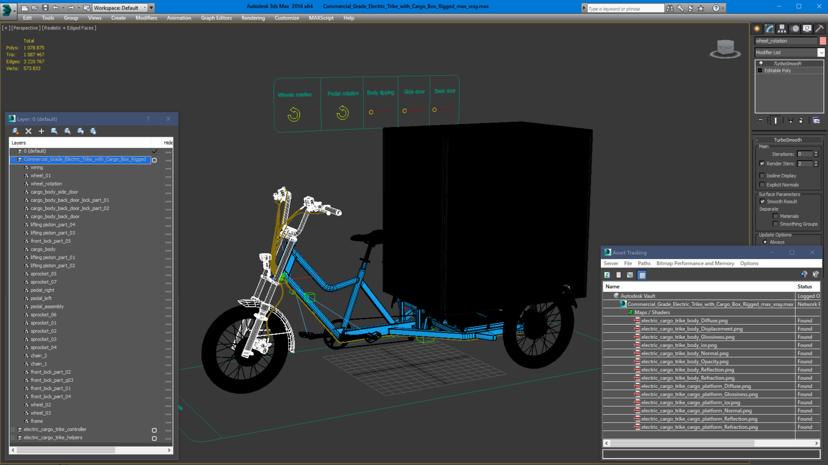Click the New file icon in title bar
828x465 pixels.
coord(24,8)
